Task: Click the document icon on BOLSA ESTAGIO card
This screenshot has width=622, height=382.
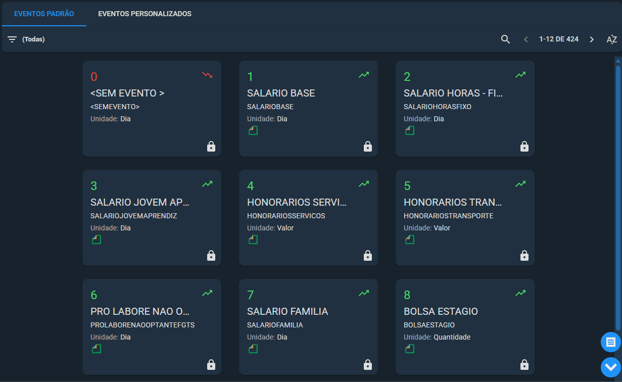Action: click(x=410, y=349)
